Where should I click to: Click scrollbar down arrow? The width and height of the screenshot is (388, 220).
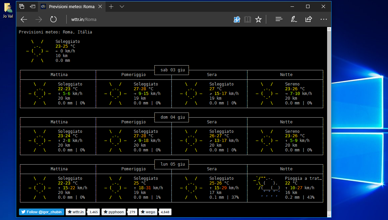329,215
